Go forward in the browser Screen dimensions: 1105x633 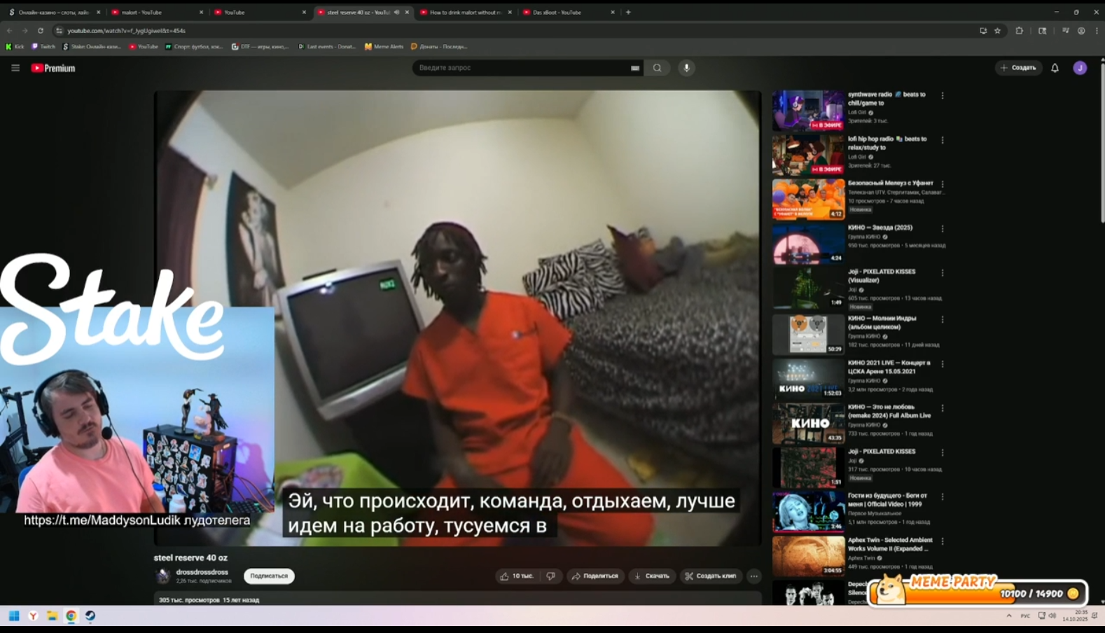click(25, 31)
